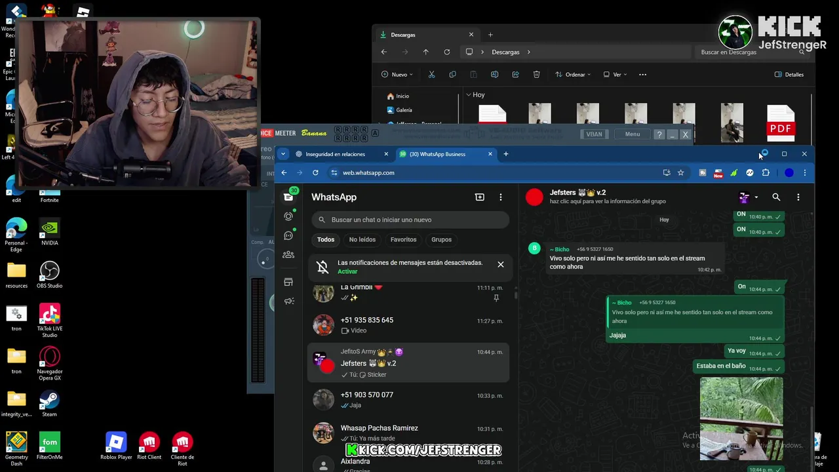Open the Ver dropdown in Explorer
The height and width of the screenshot is (472, 839).
[615, 75]
